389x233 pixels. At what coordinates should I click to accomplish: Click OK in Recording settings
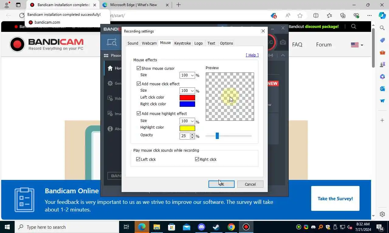(221, 184)
